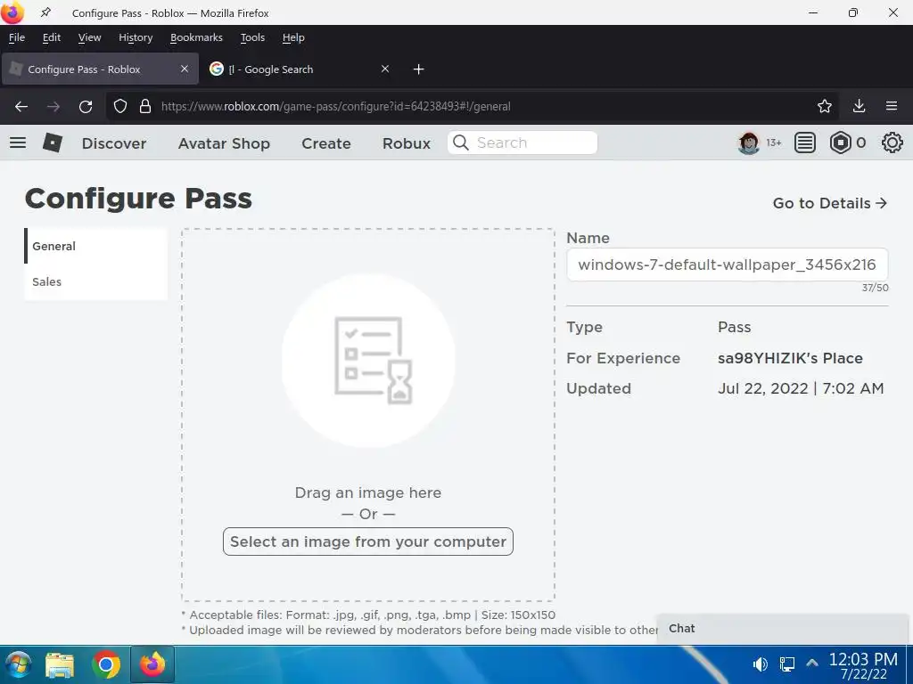Open a new tab with the plus button

click(419, 69)
